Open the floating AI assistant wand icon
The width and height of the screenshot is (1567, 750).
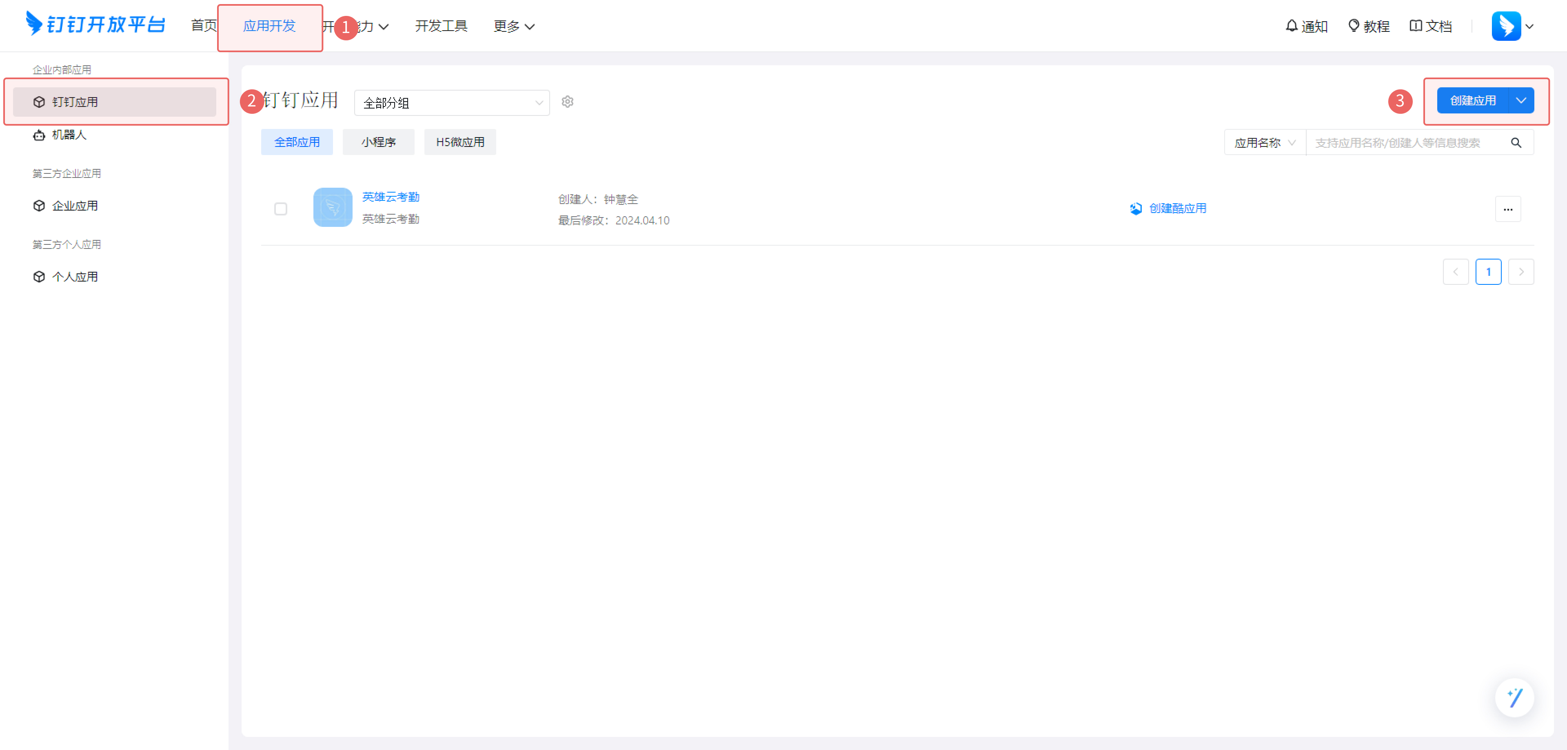1514,697
